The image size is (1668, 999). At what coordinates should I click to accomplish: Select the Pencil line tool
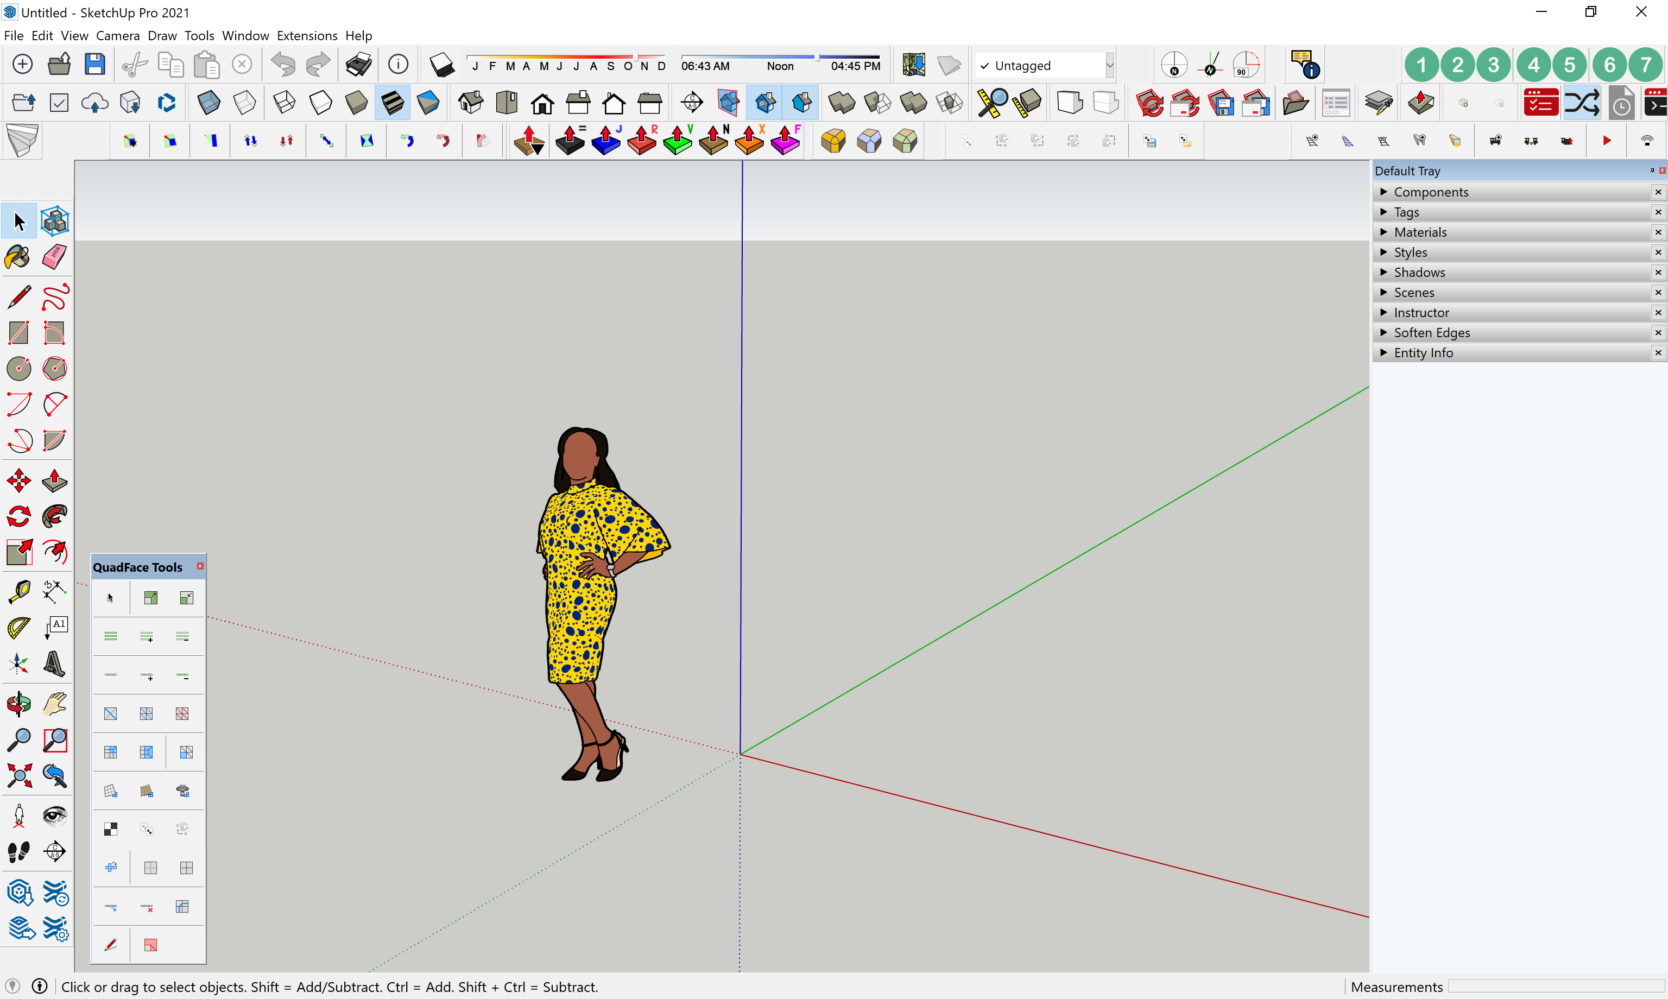click(x=18, y=296)
